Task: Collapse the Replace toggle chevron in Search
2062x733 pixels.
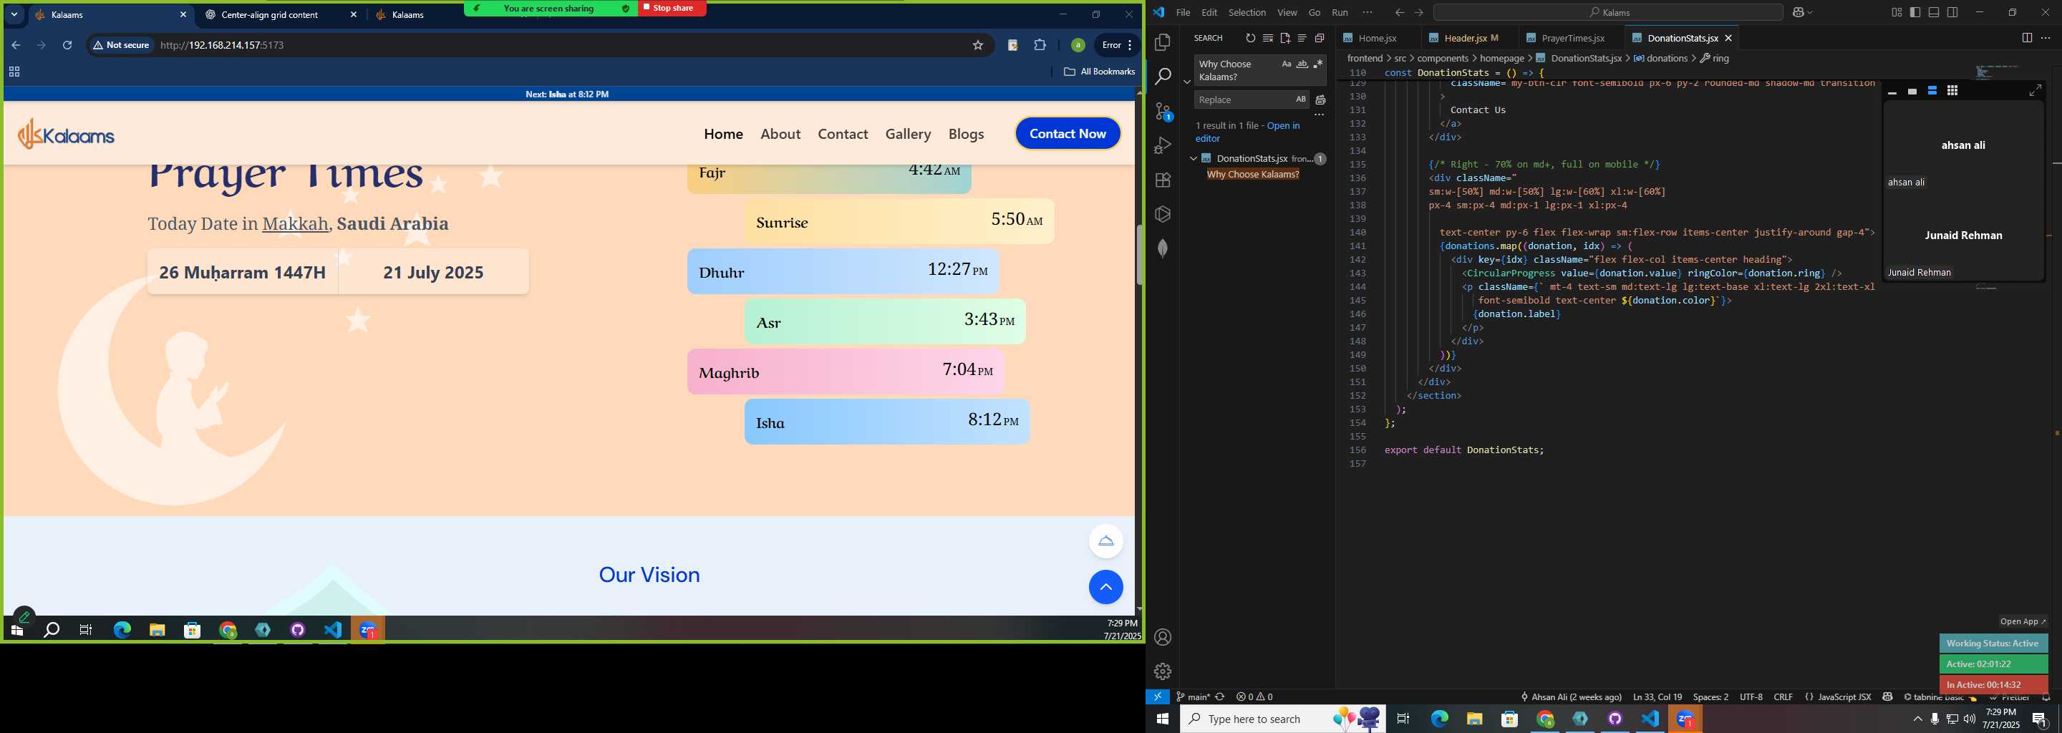Action: point(1187,82)
